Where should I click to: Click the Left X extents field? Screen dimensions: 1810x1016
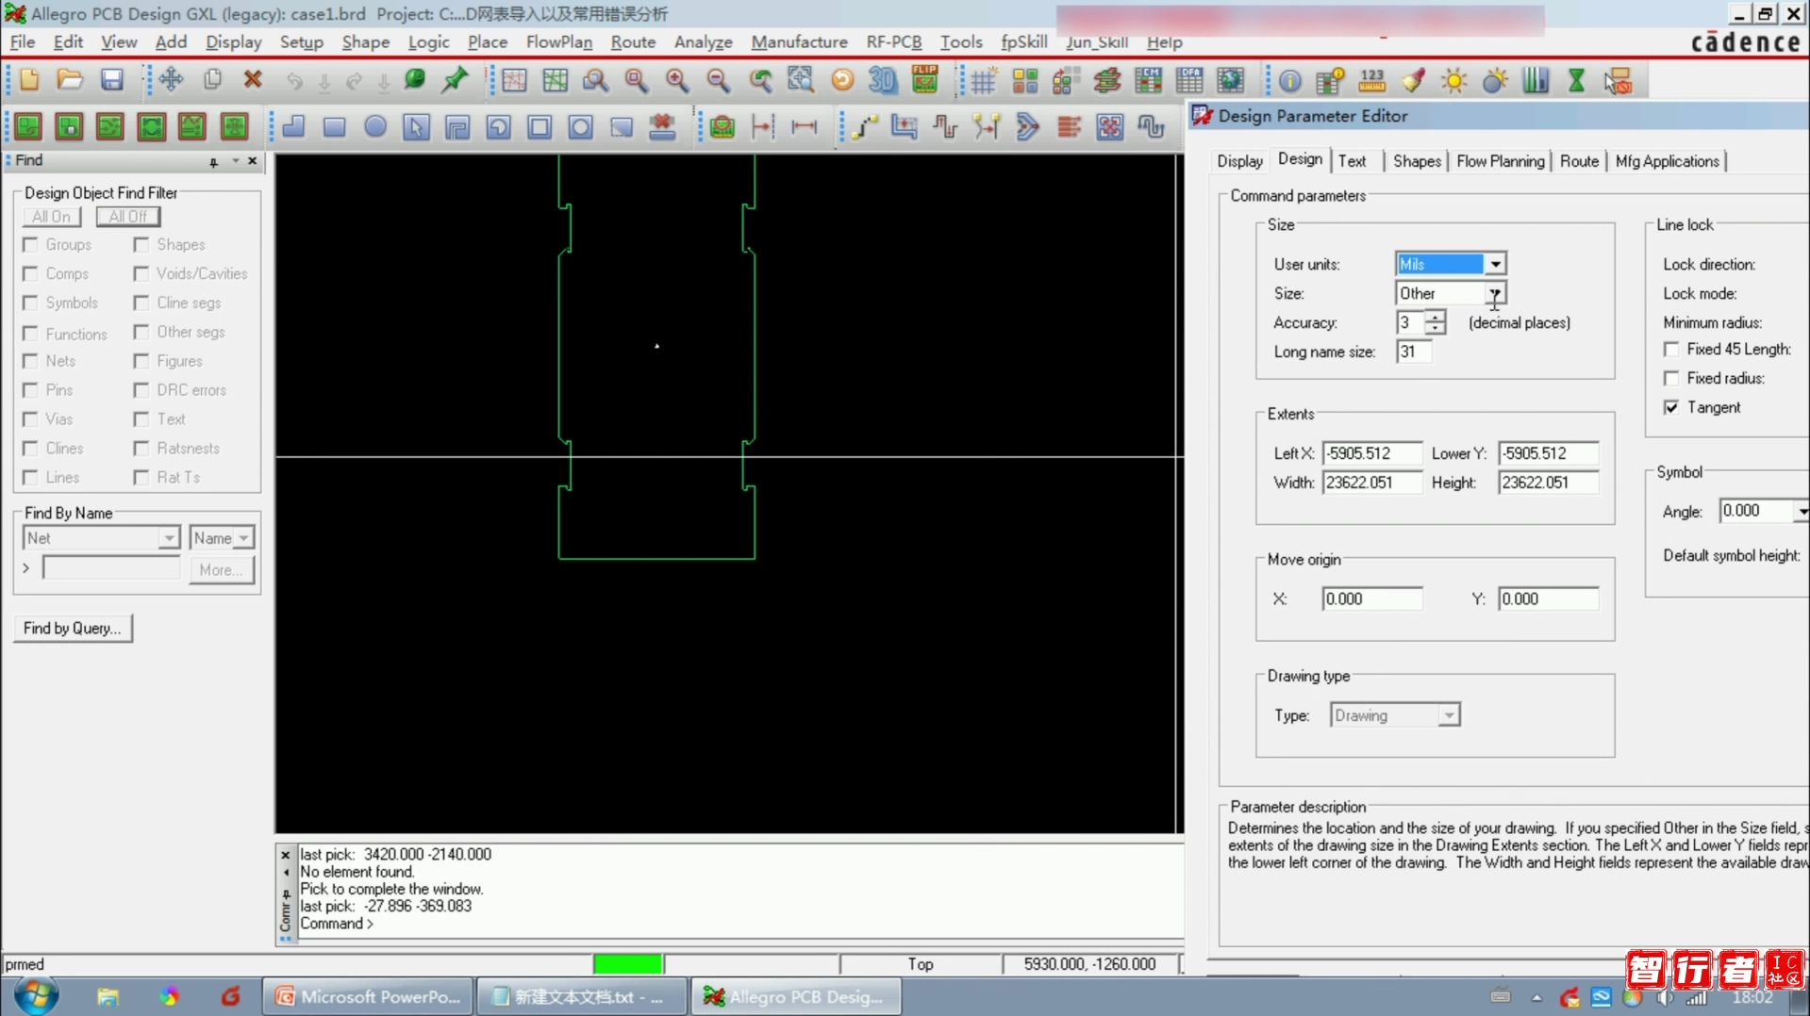tap(1371, 453)
